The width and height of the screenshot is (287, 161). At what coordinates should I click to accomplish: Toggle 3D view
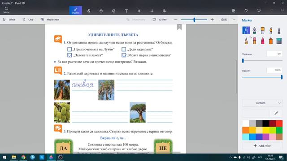(x=160, y=20)
